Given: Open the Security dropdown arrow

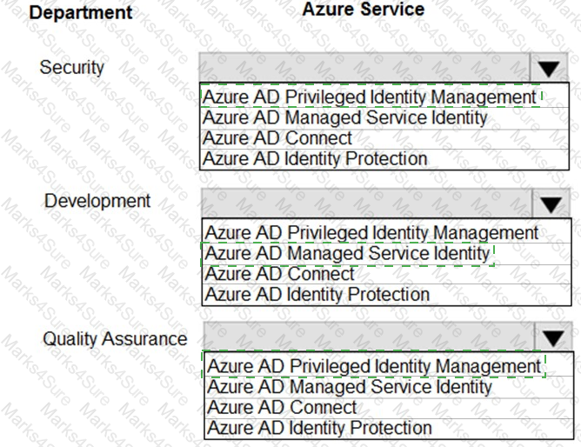Looking at the screenshot, I should click(549, 68).
